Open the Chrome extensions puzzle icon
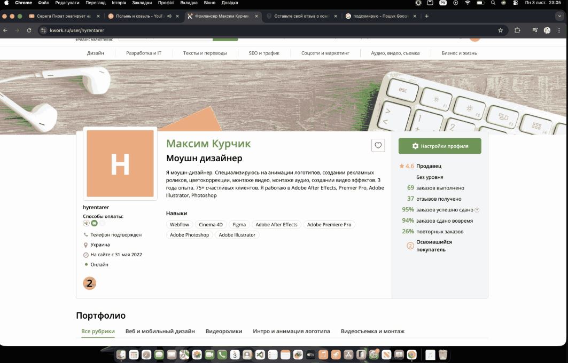The height and width of the screenshot is (363, 568). click(517, 30)
